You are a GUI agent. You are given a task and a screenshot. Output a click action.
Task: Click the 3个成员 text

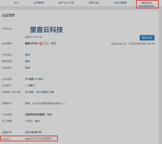coord(30,79)
